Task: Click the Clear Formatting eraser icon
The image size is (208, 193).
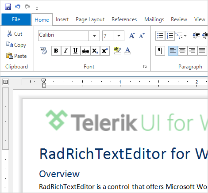Action: [43, 51]
